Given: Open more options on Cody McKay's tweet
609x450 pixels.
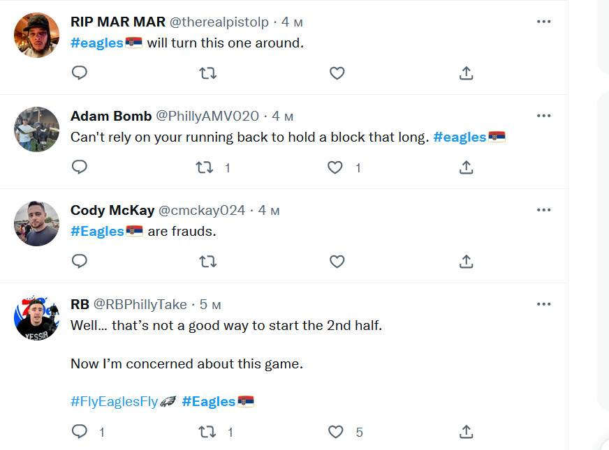Looking at the screenshot, I should 543,210.
